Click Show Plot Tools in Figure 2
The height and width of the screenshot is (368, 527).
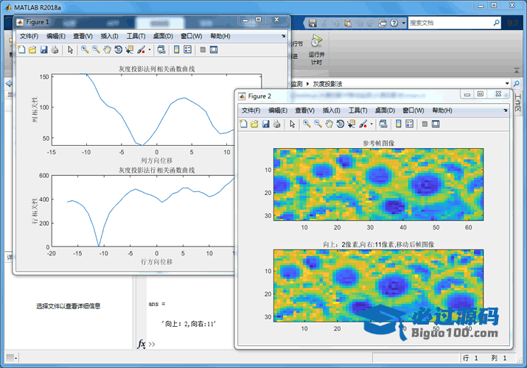pyautogui.click(x=436, y=124)
